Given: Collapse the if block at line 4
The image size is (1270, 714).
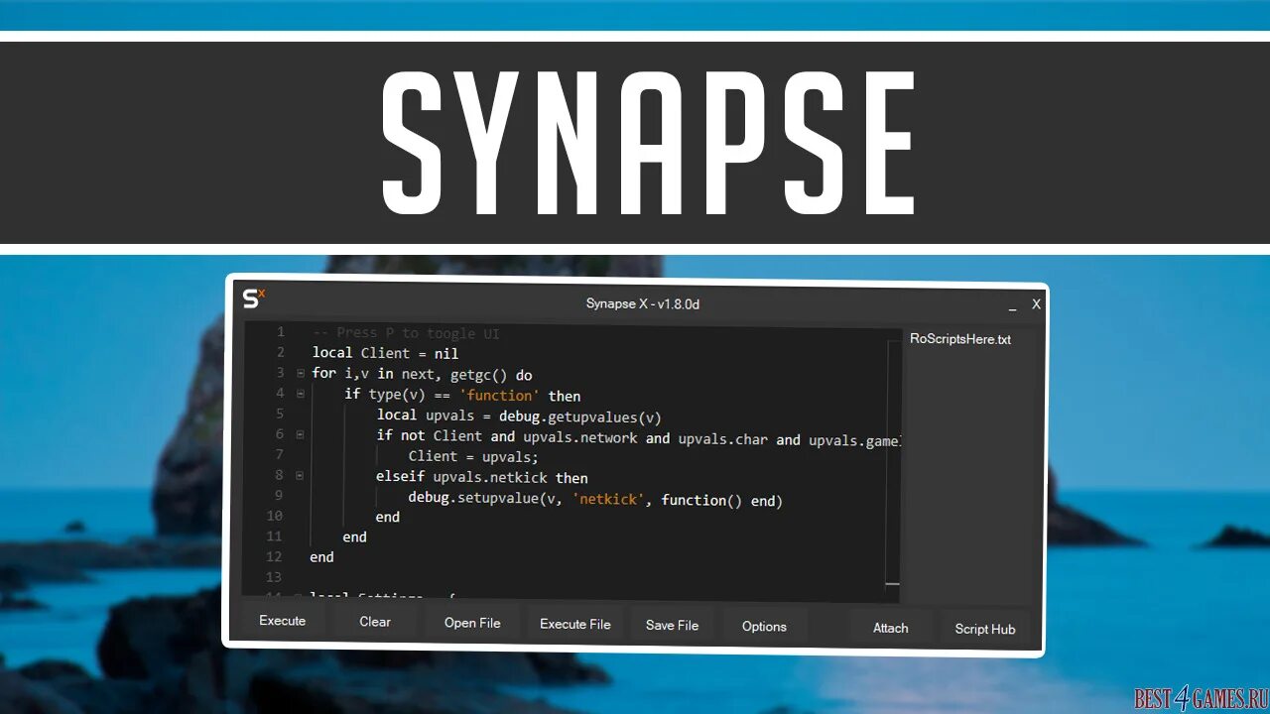Looking at the screenshot, I should (300, 394).
